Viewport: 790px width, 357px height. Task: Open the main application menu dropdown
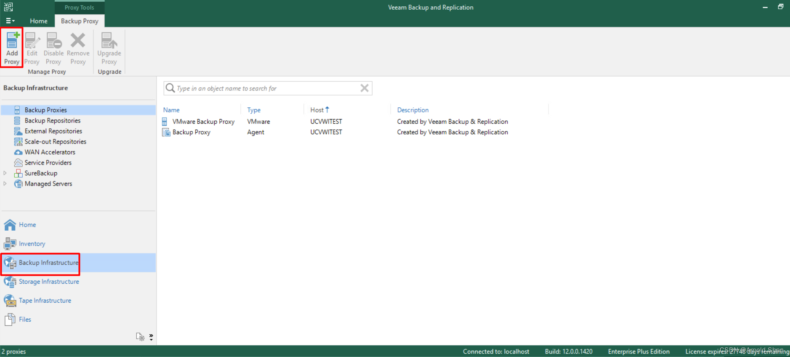coord(10,21)
